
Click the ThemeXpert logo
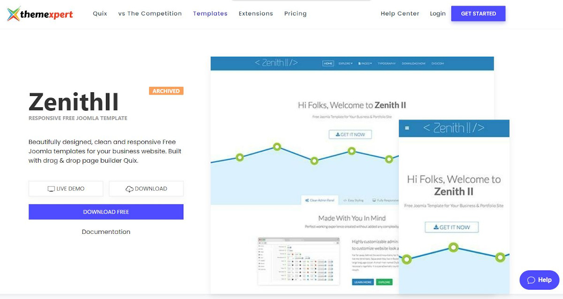[x=40, y=14]
